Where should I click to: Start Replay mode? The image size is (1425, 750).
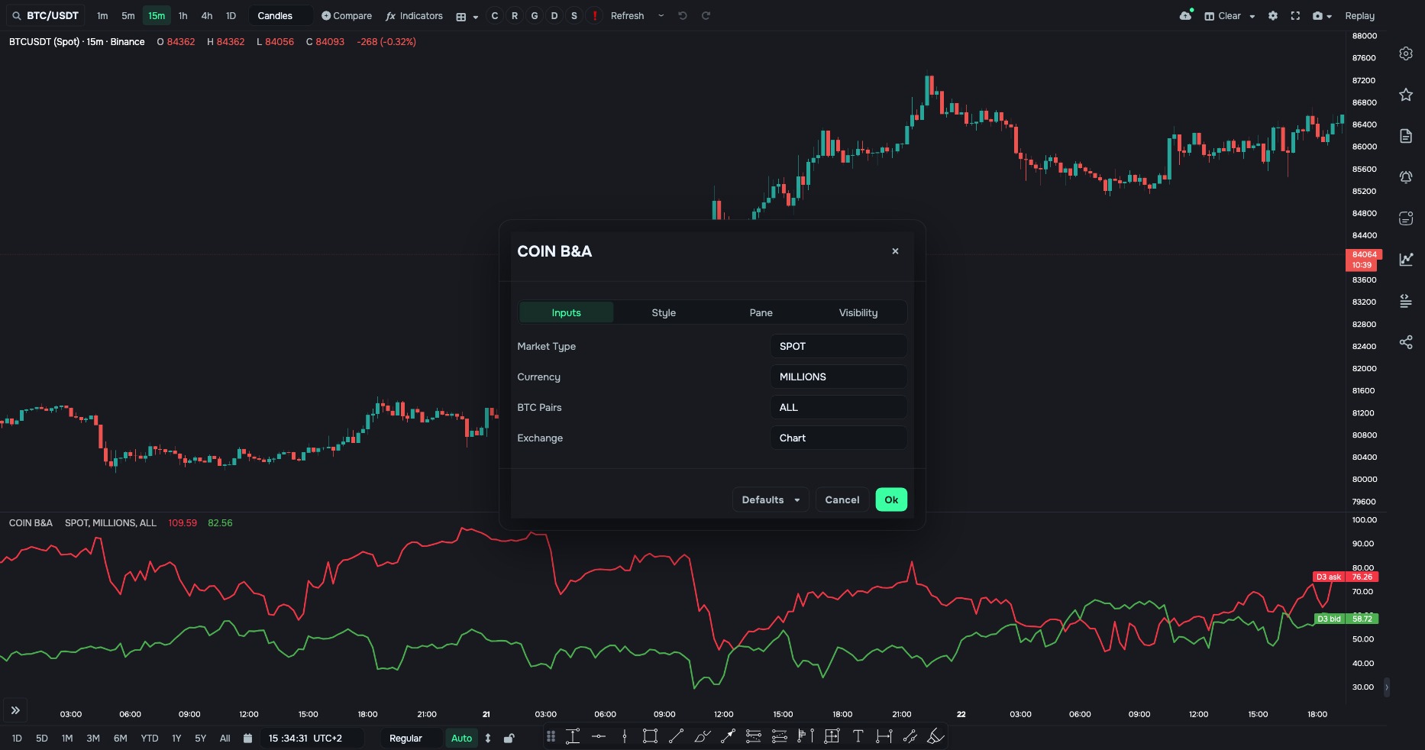[1359, 15]
